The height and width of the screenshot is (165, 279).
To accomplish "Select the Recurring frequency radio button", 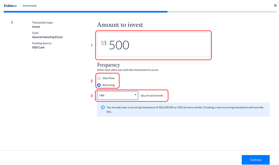I will tap(99, 85).
